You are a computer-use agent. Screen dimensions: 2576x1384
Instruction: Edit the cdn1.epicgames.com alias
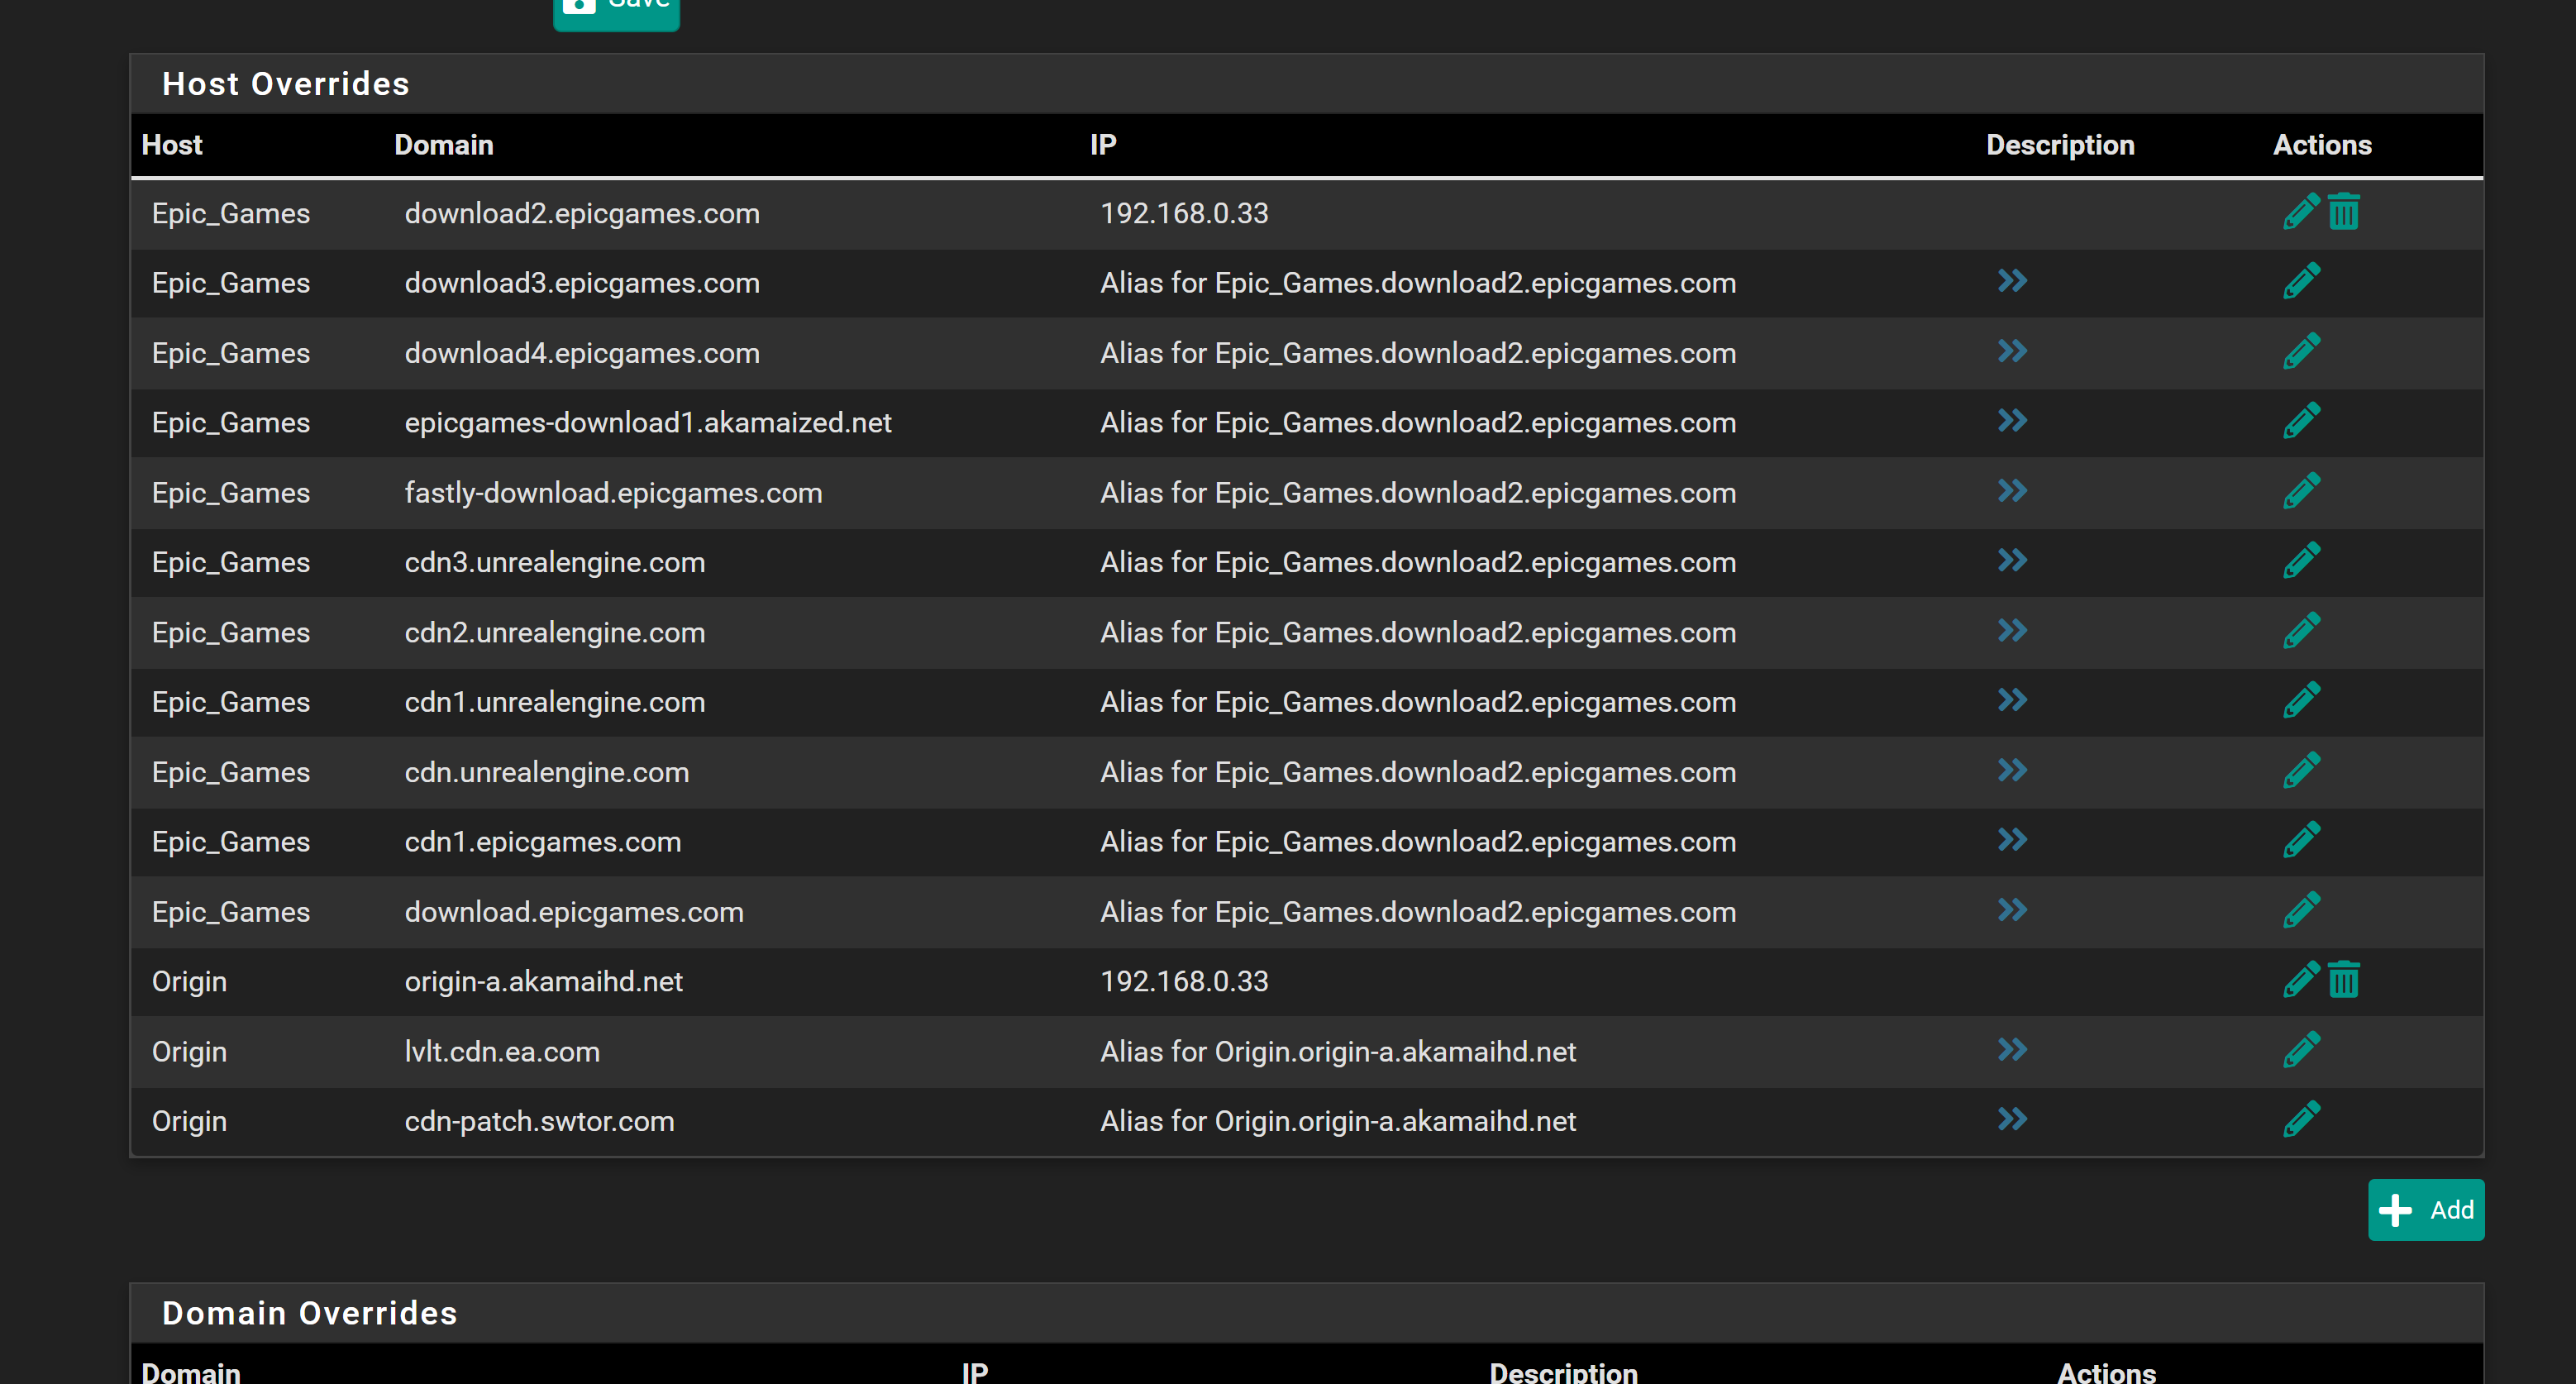click(x=2301, y=841)
